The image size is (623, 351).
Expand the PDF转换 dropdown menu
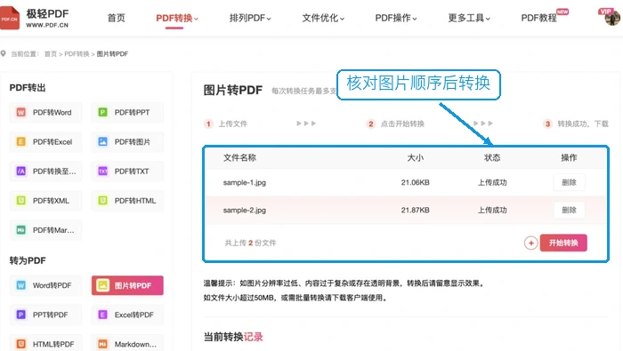177,18
